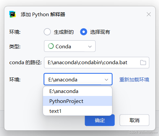Select the 选择现有 radio button
The width and height of the screenshot is (159, 136).
point(84,32)
